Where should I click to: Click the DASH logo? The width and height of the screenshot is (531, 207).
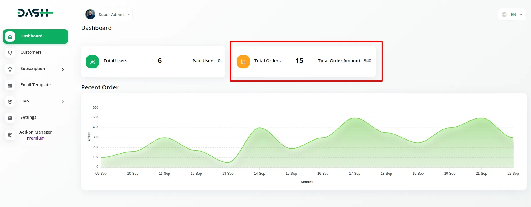[x=35, y=13]
